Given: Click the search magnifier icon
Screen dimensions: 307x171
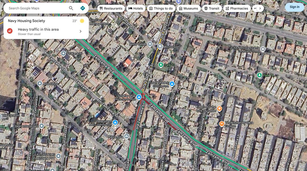Looking at the screenshot, I should (x=71, y=8).
